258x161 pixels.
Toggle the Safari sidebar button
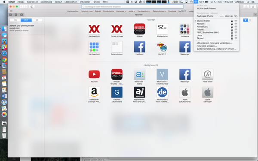coord(32,6)
